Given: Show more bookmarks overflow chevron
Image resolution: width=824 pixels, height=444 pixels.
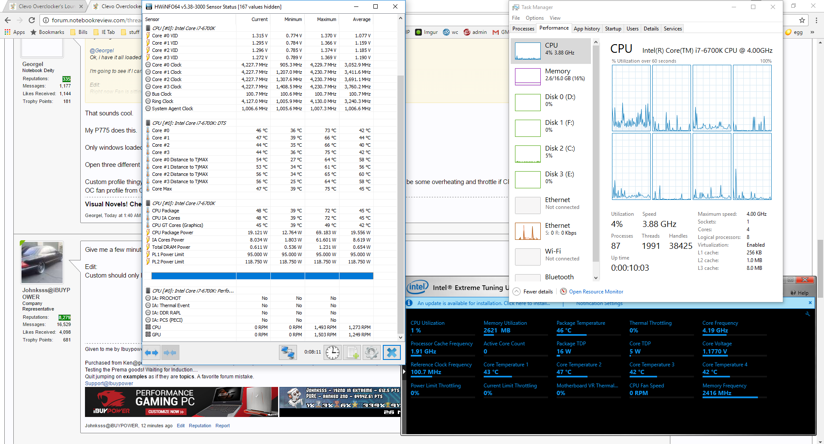Looking at the screenshot, I should tap(812, 32).
